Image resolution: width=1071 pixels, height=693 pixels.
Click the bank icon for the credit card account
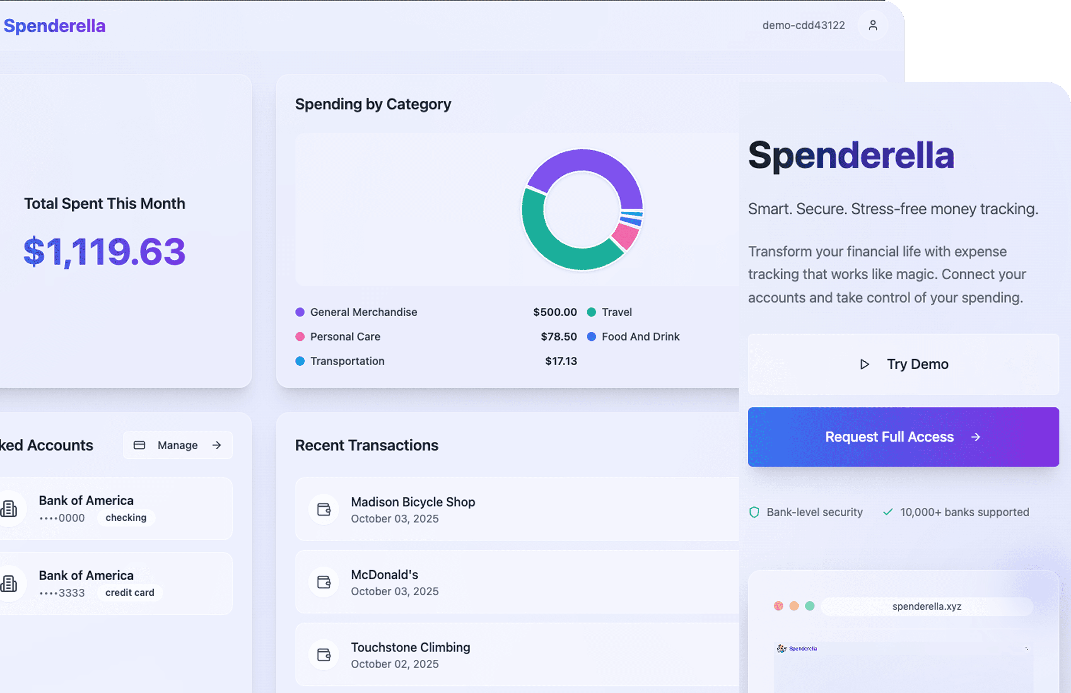point(9,584)
